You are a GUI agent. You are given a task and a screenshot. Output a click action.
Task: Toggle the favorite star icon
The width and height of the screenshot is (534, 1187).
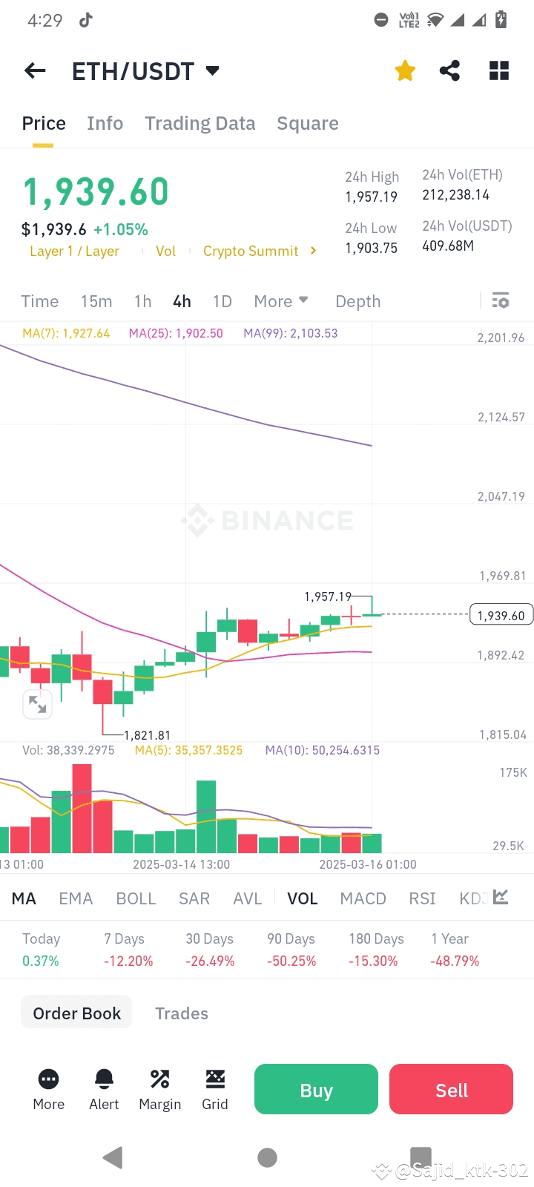pos(405,71)
